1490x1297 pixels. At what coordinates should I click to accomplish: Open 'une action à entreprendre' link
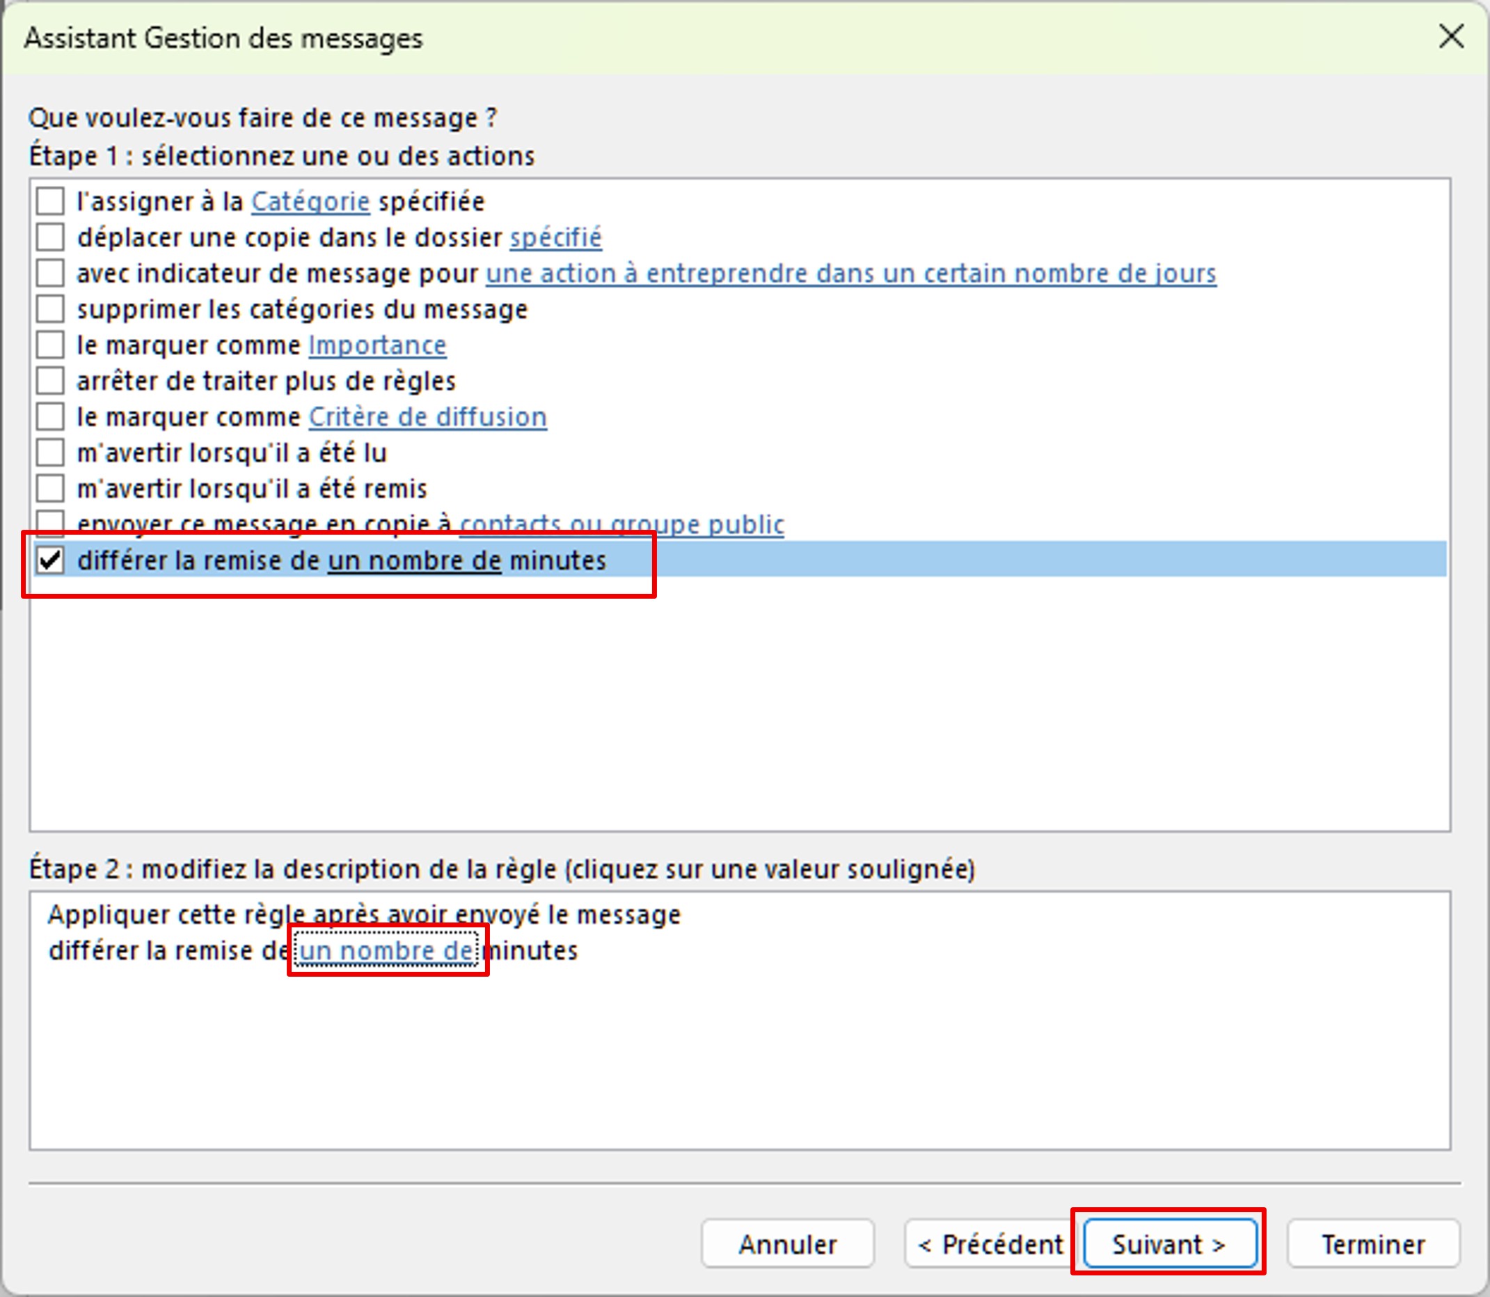[850, 273]
